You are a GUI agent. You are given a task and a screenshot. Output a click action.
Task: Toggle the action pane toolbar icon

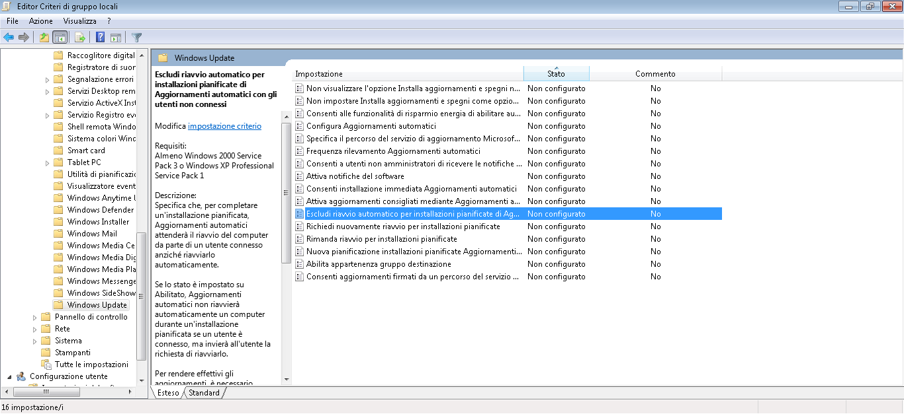tap(116, 37)
